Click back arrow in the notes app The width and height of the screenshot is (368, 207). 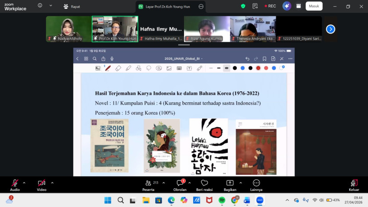click(x=78, y=59)
